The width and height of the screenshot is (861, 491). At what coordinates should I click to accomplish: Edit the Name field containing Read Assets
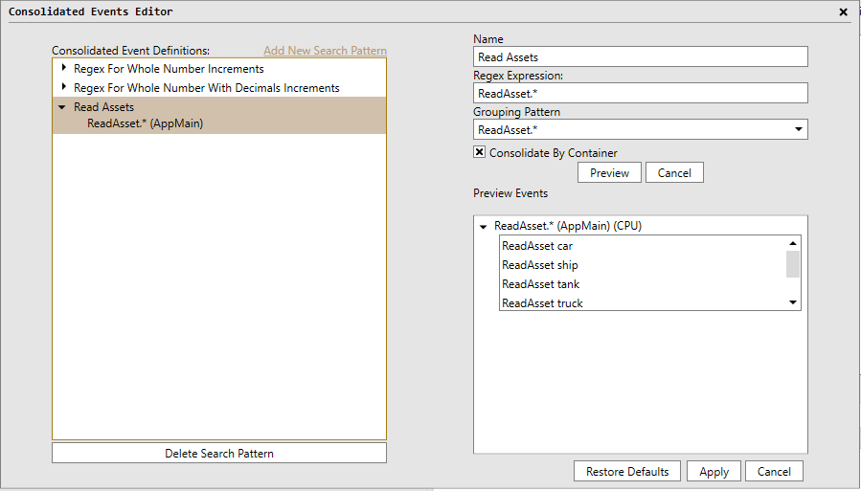(641, 57)
